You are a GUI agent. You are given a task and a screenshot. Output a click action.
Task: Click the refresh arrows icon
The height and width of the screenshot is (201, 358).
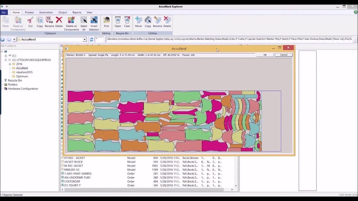point(91,40)
